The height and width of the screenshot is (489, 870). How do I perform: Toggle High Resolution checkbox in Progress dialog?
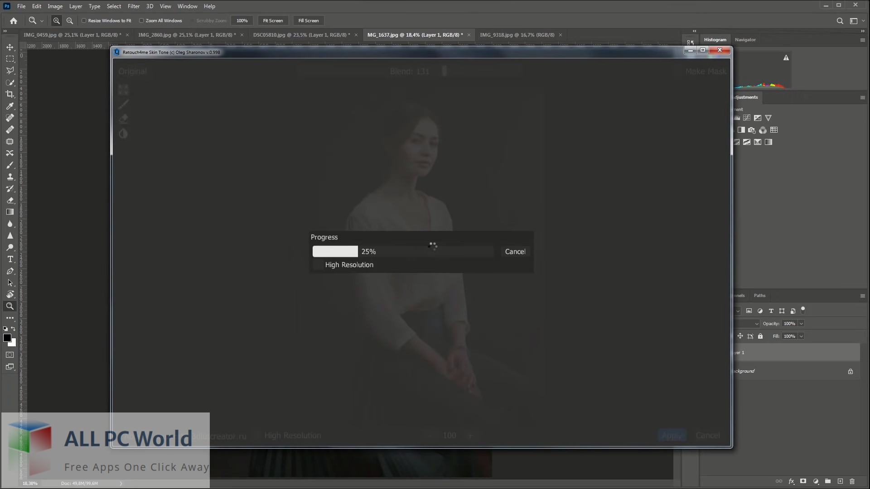(318, 265)
